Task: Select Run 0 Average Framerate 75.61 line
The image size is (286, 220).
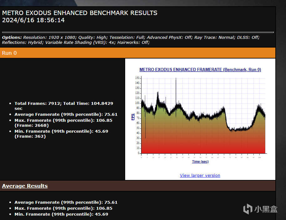Action: click(x=66, y=114)
